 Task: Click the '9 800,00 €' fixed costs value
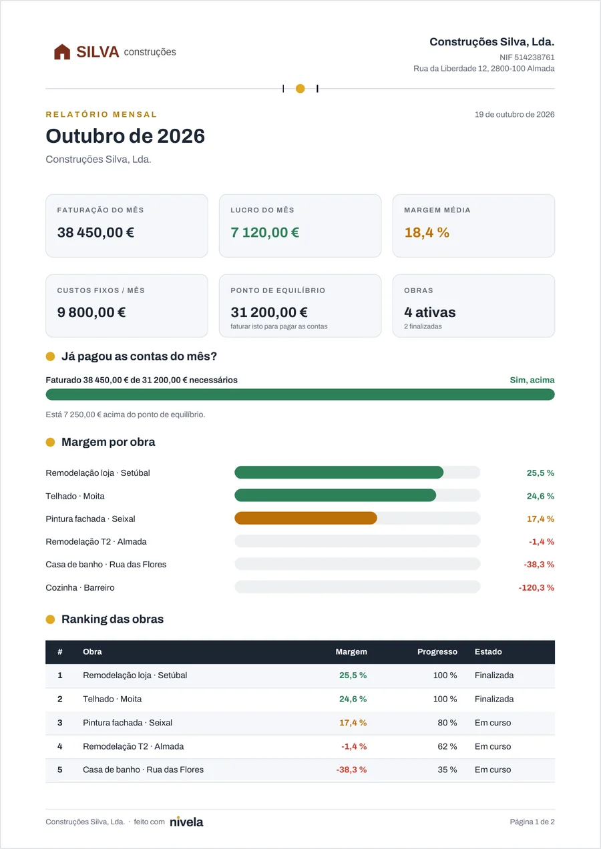coord(91,312)
